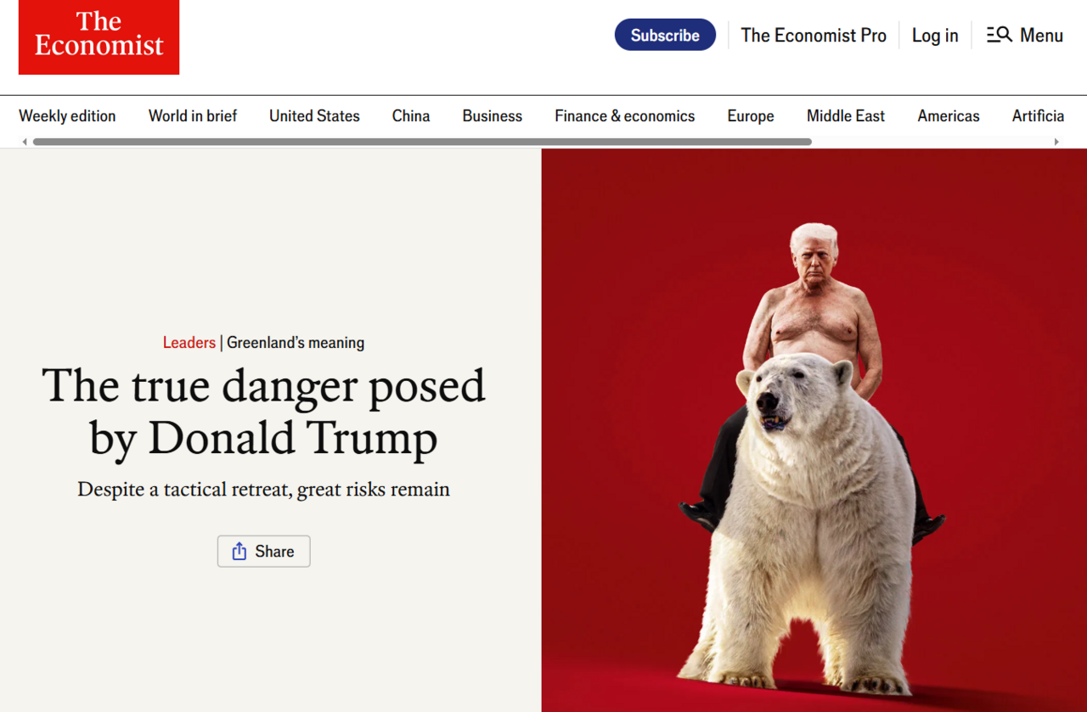Viewport: 1087px width, 712px height.
Task: Open the Weekly edition section
Action: click(67, 116)
